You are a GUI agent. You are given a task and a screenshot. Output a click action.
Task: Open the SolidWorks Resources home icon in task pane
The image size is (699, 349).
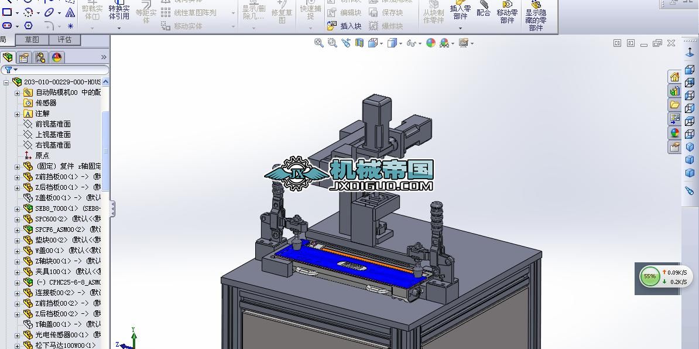674,77
